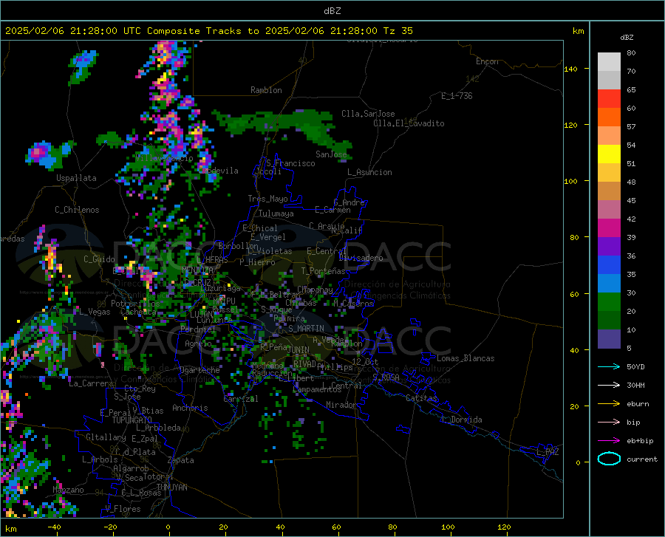Click the 'Carrizal' map label
The image size is (665, 537).
241,399
